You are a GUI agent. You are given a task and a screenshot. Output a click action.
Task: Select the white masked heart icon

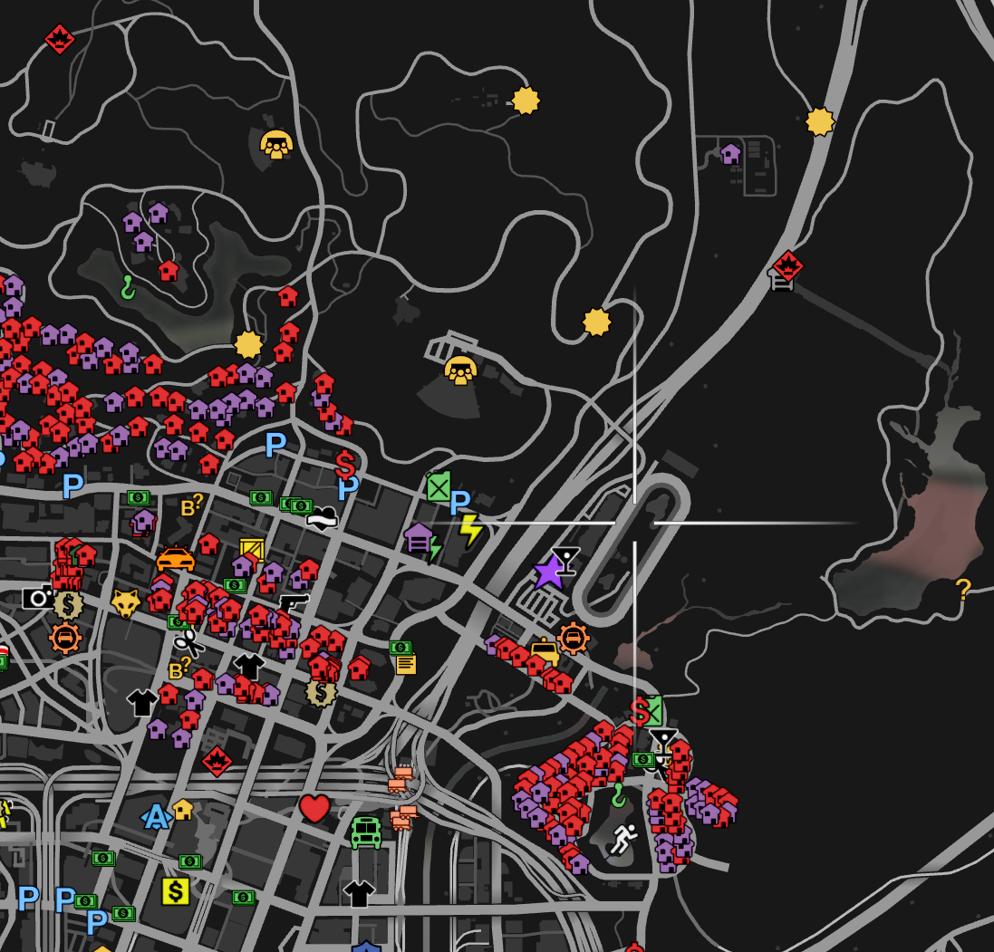(x=322, y=518)
